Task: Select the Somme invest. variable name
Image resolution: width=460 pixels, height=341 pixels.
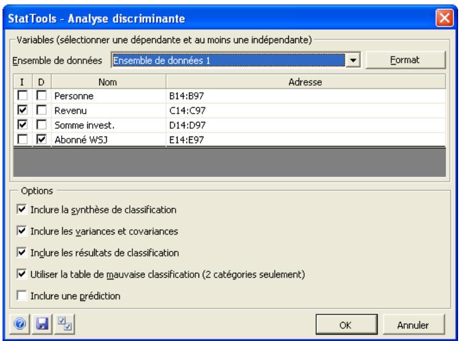Action: 84,125
